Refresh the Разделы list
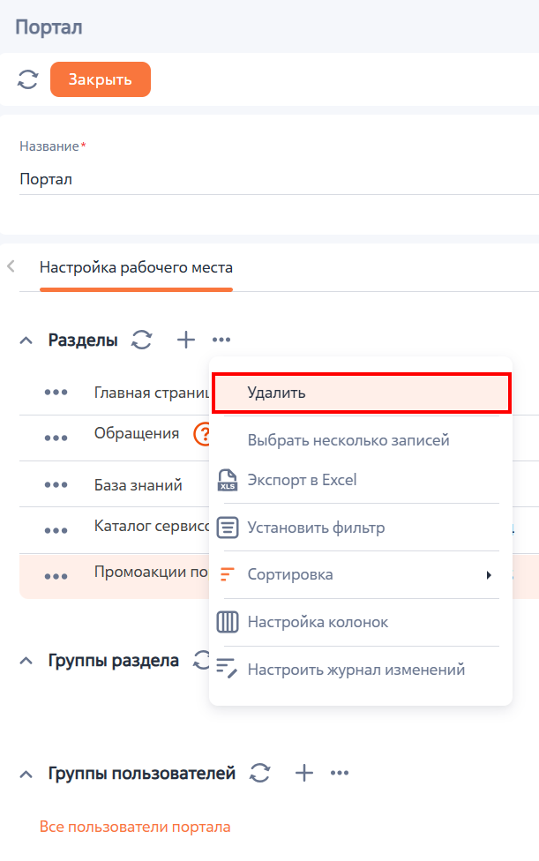Viewport: 539px width, 861px height. [142, 340]
